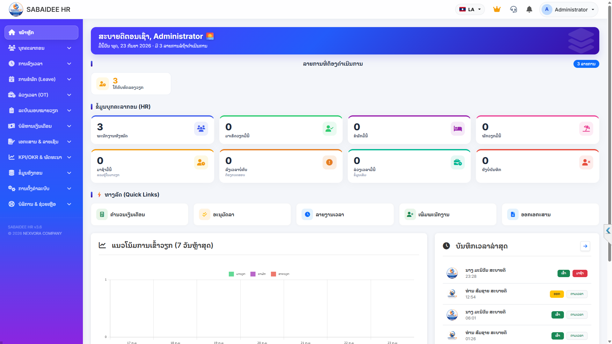Expand the ບໍລິຫານເງິນເດືອນ sidebar menu
Viewport: 612px width, 344px height.
pyautogui.click(x=41, y=126)
